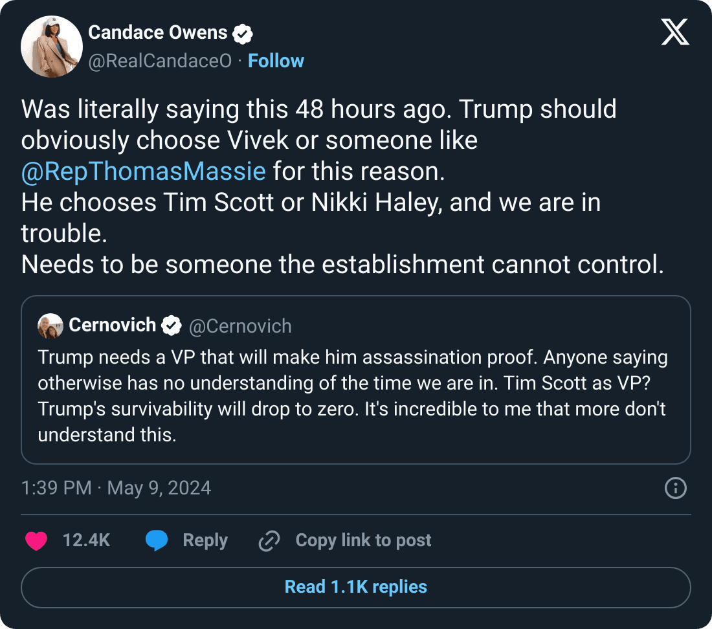This screenshot has width=712, height=629.
Task: Open Candace Owens' display name
Action: tap(157, 32)
